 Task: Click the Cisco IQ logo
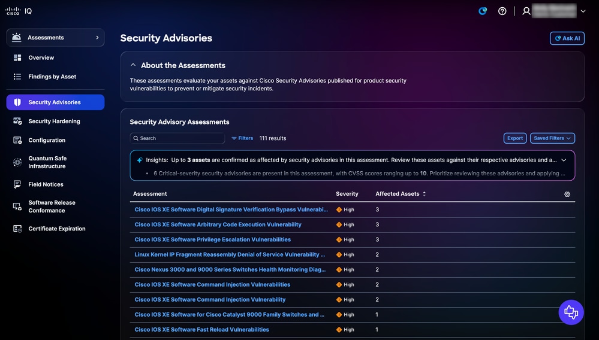point(19,11)
